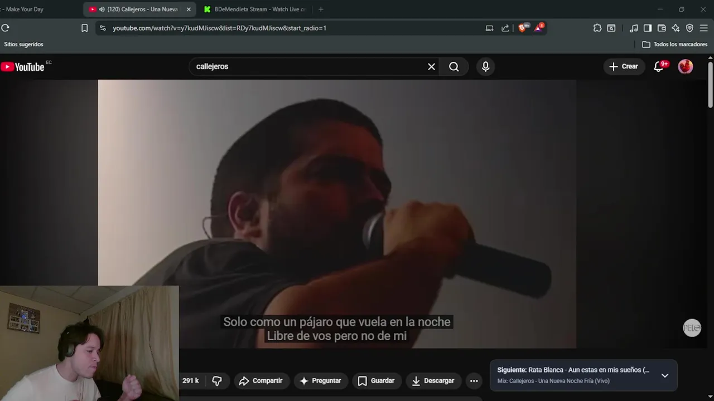Submit search with magnifying glass button
The width and height of the screenshot is (714, 401).
coord(454,66)
